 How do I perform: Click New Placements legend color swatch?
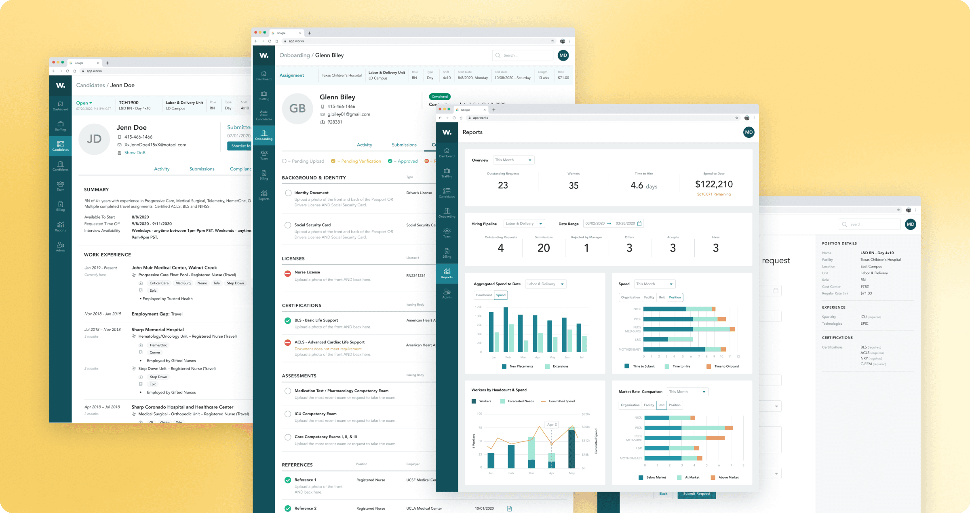click(504, 366)
